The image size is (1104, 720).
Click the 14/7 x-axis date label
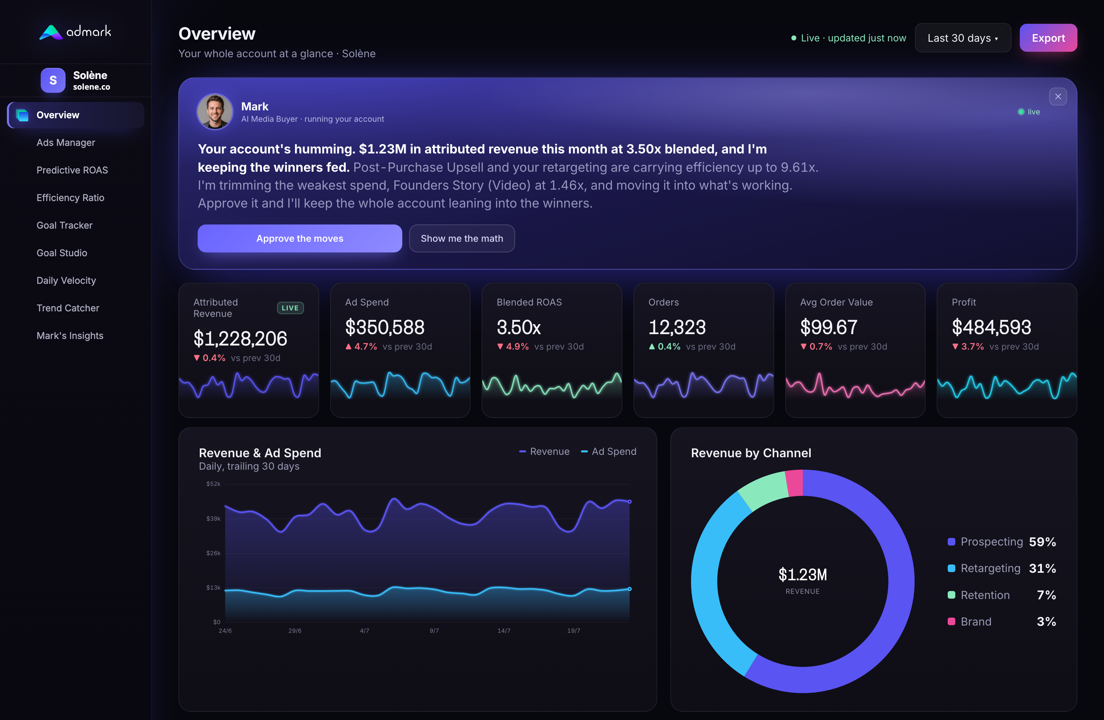point(504,631)
